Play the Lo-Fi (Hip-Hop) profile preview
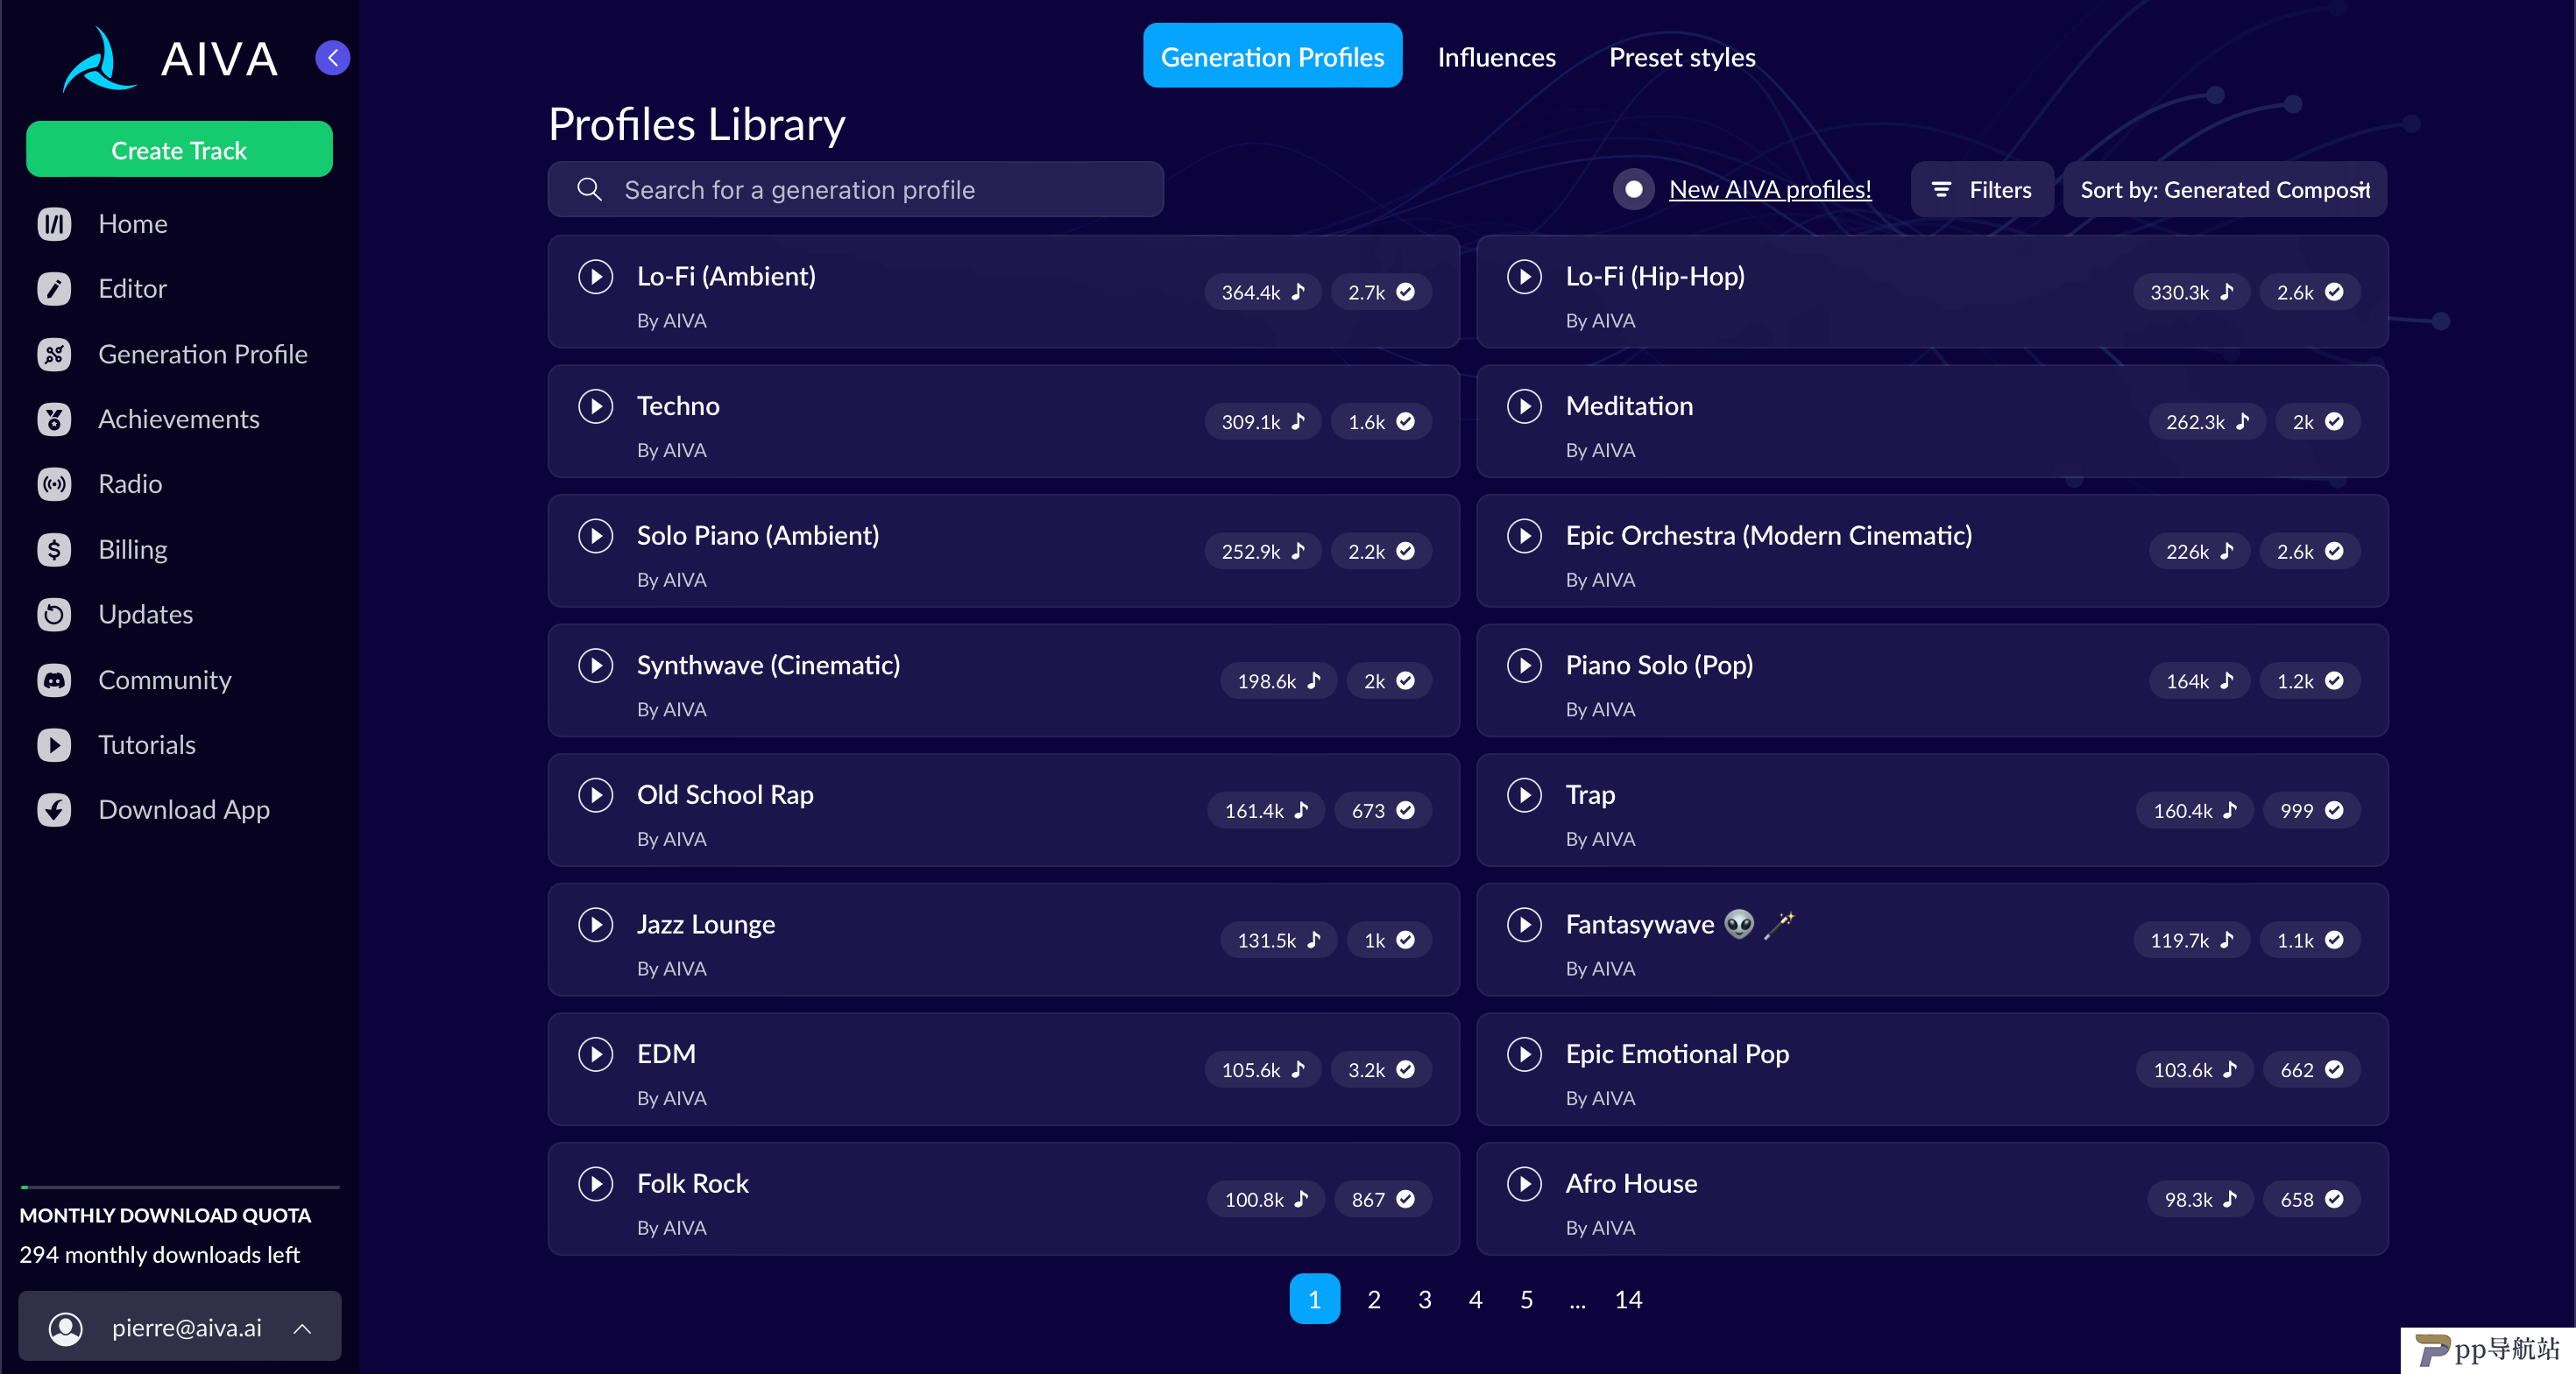The height and width of the screenshot is (1374, 2576). point(1524,276)
